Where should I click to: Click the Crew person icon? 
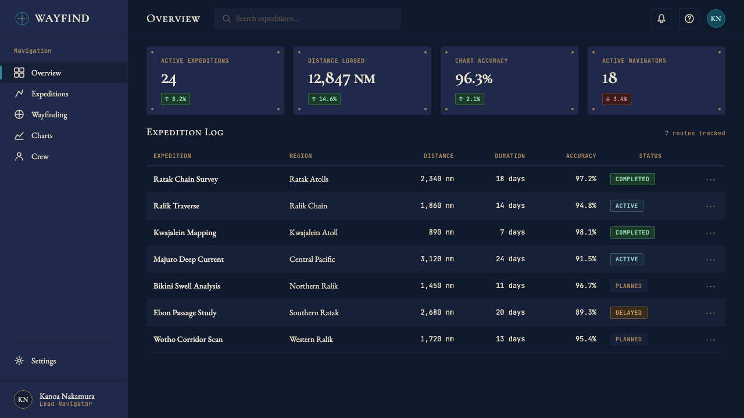(19, 156)
